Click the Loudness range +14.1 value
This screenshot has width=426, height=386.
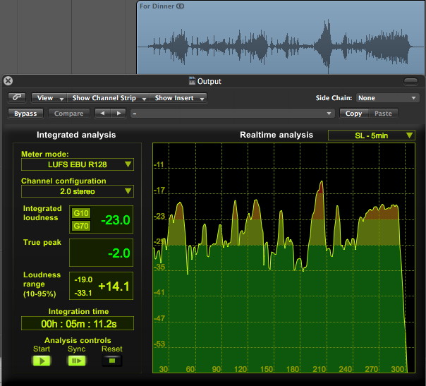(114, 287)
